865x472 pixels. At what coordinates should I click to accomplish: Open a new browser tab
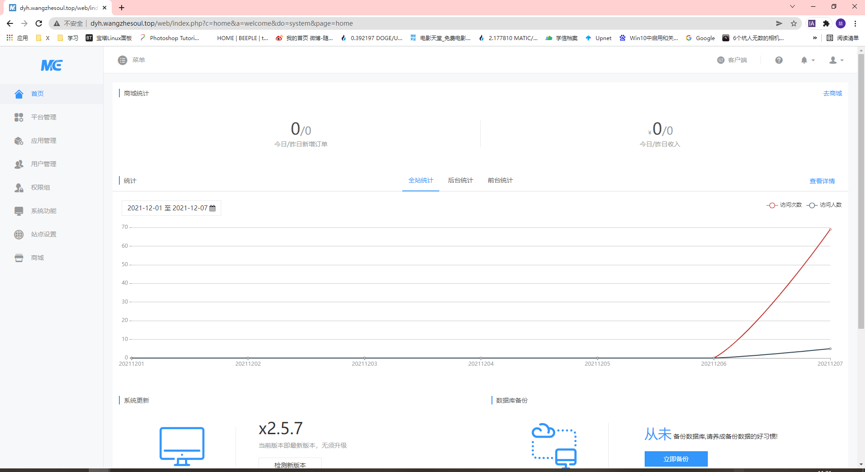tap(122, 8)
